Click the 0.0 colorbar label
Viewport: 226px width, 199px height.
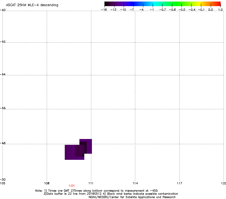(211, 10)
